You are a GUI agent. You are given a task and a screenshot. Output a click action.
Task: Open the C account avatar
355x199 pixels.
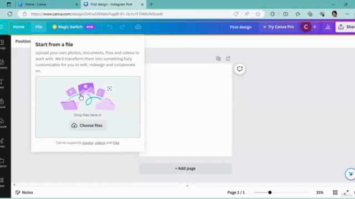[306, 27]
